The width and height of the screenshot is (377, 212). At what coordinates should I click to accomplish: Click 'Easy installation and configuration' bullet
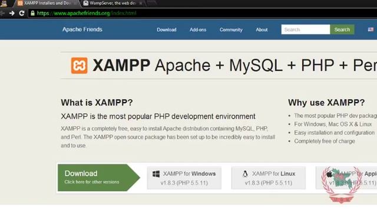(334, 132)
